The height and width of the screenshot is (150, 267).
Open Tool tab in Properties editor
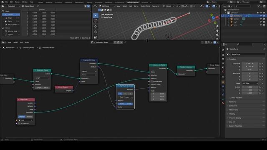click(223, 50)
